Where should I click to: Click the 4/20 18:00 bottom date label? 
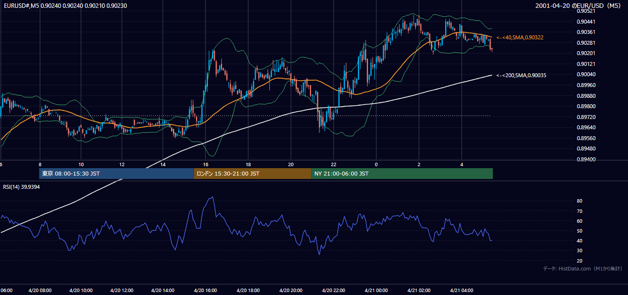pos(249,291)
